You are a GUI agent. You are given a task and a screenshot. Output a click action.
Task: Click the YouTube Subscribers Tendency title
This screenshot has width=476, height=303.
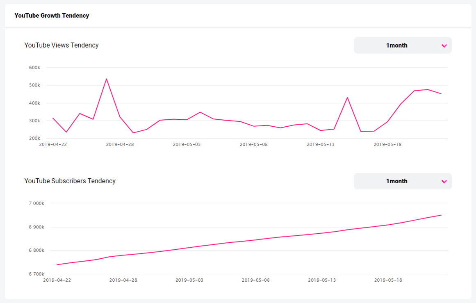[x=70, y=181]
